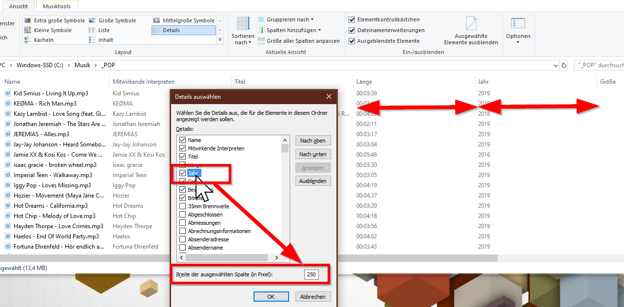Open the Ansicht ribbon tab

pos(19,6)
